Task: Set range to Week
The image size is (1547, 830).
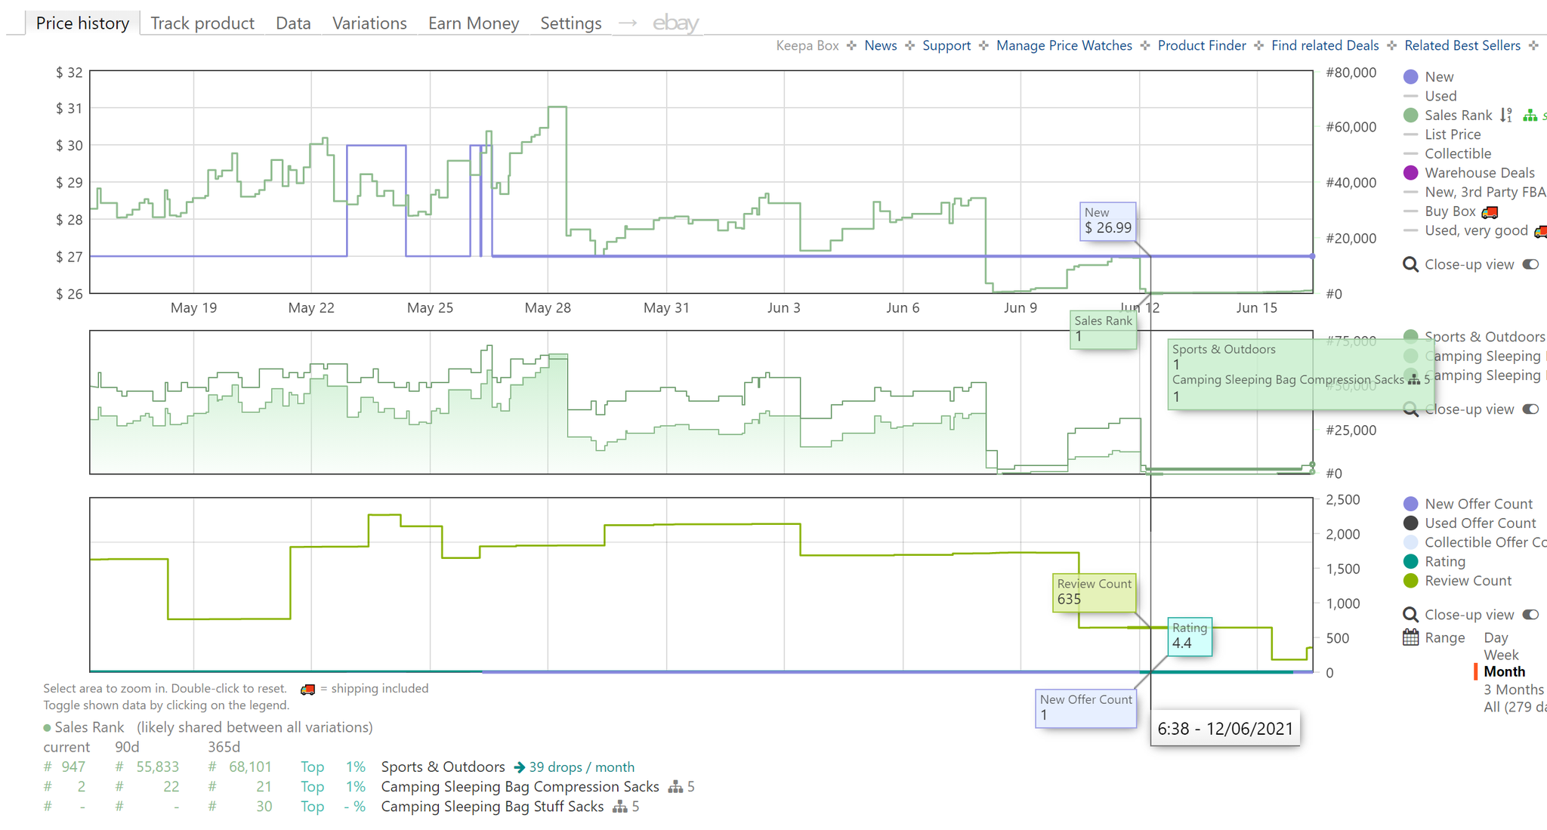Action: (1501, 655)
